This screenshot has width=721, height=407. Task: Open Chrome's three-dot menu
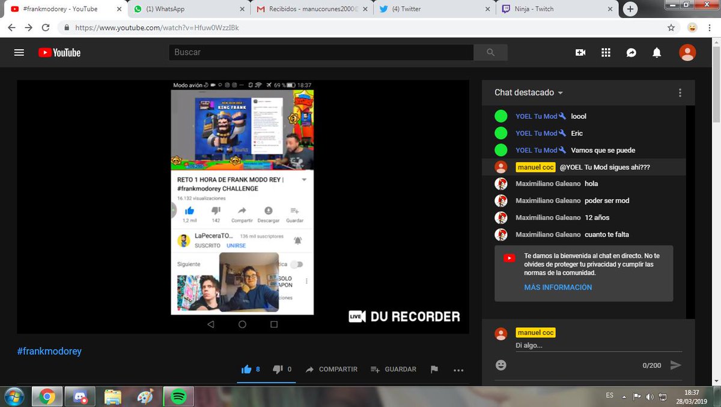(x=711, y=28)
